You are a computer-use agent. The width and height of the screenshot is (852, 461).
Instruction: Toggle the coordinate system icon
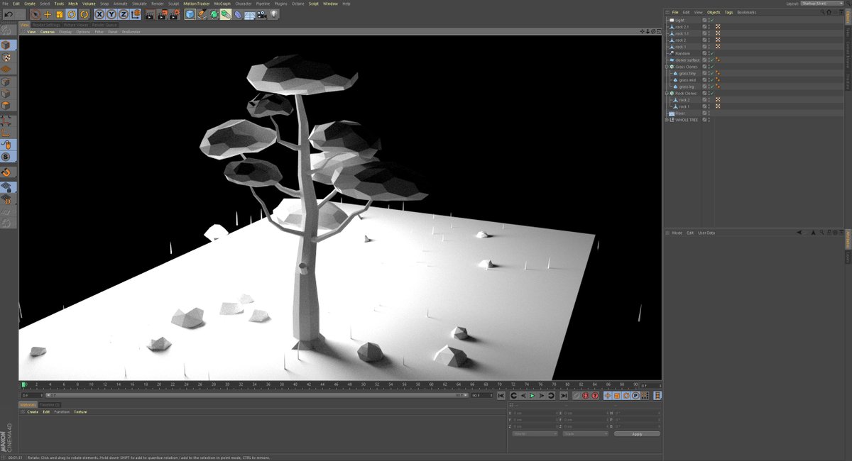click(136, 14)
